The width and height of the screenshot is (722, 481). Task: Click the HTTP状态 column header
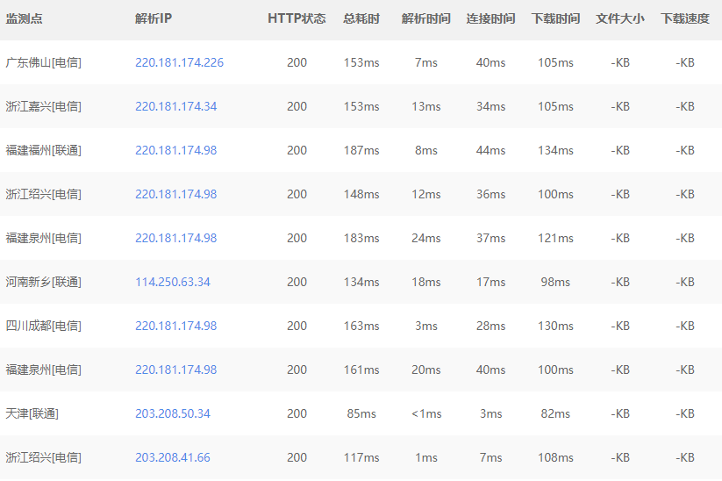tap(297, 18)
